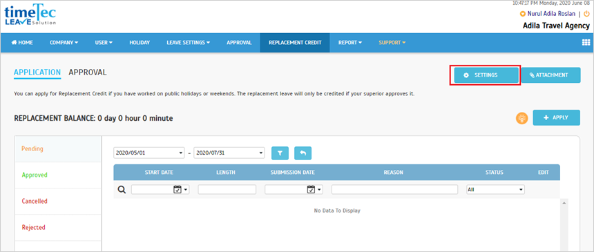
Task: Click the orange power logout icon
Action: tap(586, 14)
